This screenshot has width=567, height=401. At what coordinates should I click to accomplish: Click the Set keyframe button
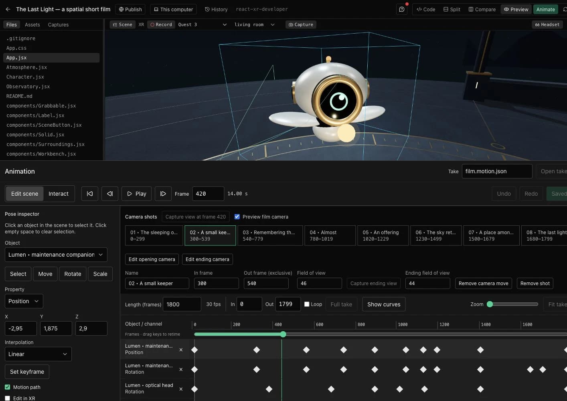27,372
